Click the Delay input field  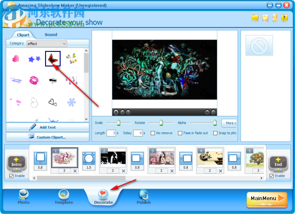[138, 133]
